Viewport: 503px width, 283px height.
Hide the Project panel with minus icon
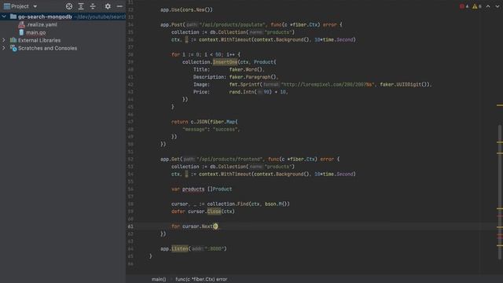(119, 6)
